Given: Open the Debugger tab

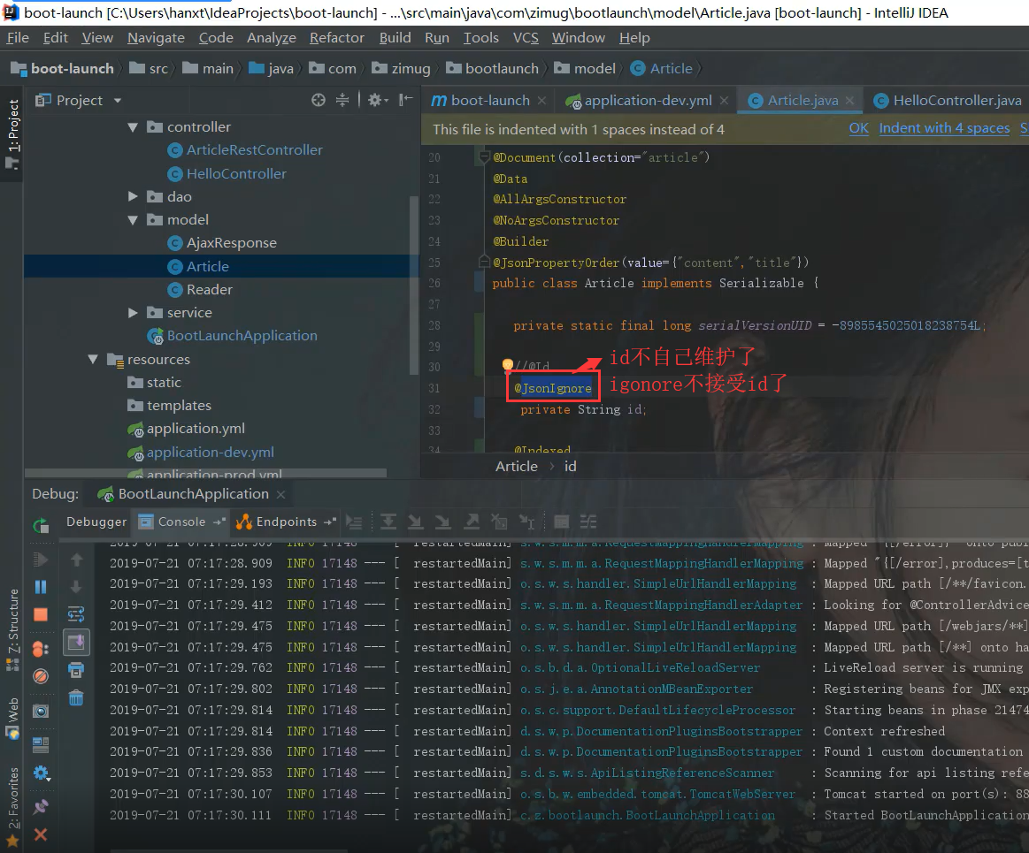Looking at the screenshot, I should (x=96, y=522).
